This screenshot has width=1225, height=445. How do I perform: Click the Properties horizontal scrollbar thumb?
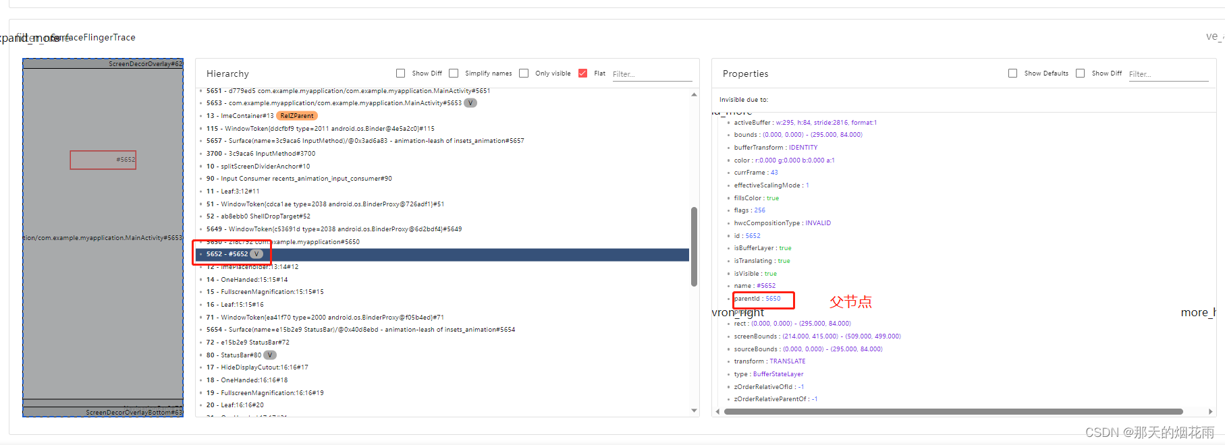953,411
